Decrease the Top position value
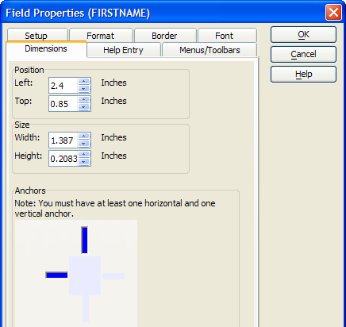 point(84,106)
